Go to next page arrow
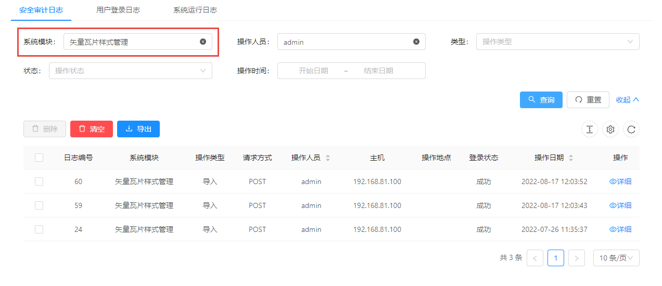This screenshot has width=662, height=286. 577,258
